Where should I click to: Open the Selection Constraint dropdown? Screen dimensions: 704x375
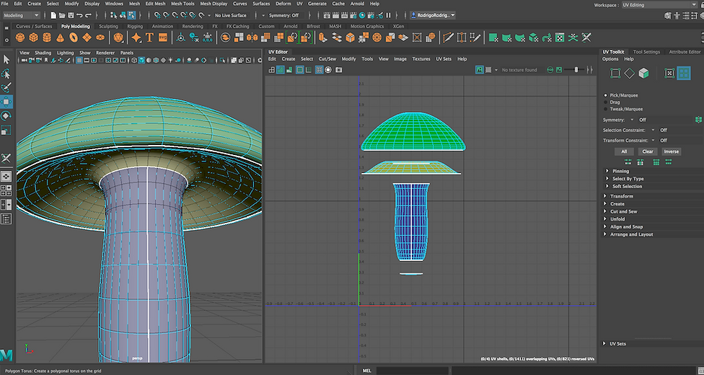[x=653, y=131]
